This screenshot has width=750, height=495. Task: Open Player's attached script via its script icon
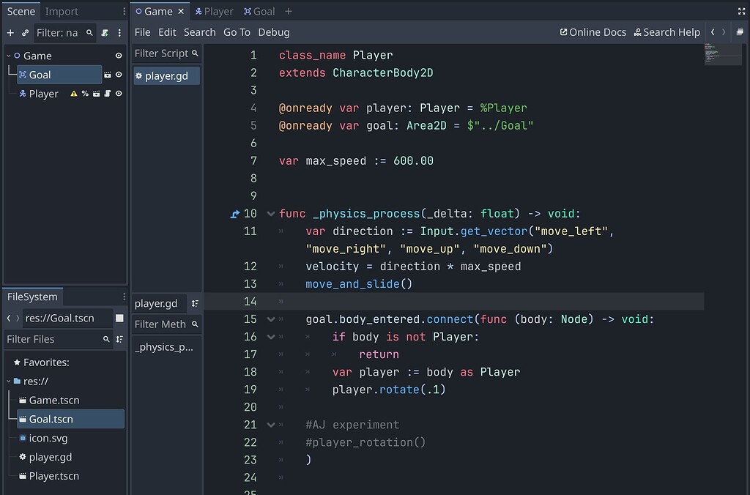[108, 93]
